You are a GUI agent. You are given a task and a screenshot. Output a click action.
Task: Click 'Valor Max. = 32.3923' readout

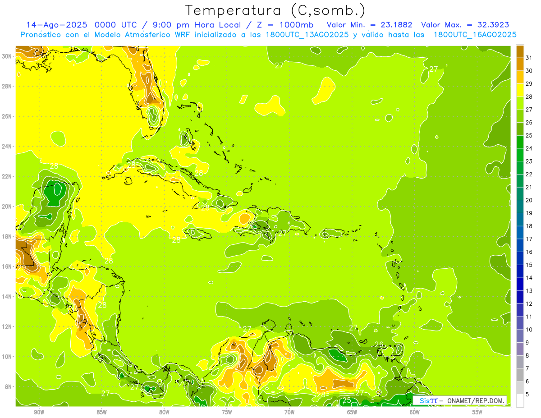[465, 25]
